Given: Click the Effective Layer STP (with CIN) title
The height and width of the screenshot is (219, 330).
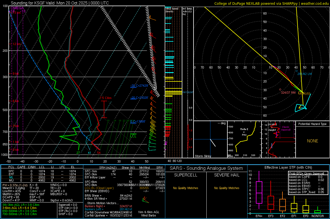Looking at the screenshot, I should [x=288, y=168].
